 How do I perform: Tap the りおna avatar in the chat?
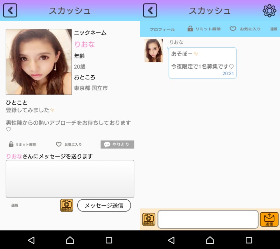point(154,51)
